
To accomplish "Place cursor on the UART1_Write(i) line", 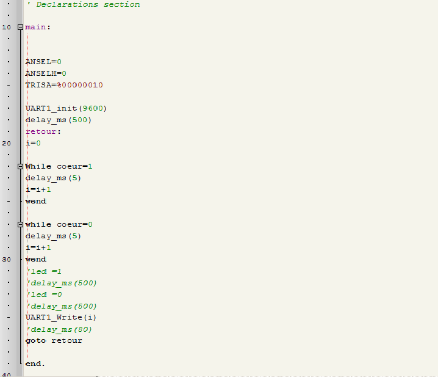I will coord(61,317).
